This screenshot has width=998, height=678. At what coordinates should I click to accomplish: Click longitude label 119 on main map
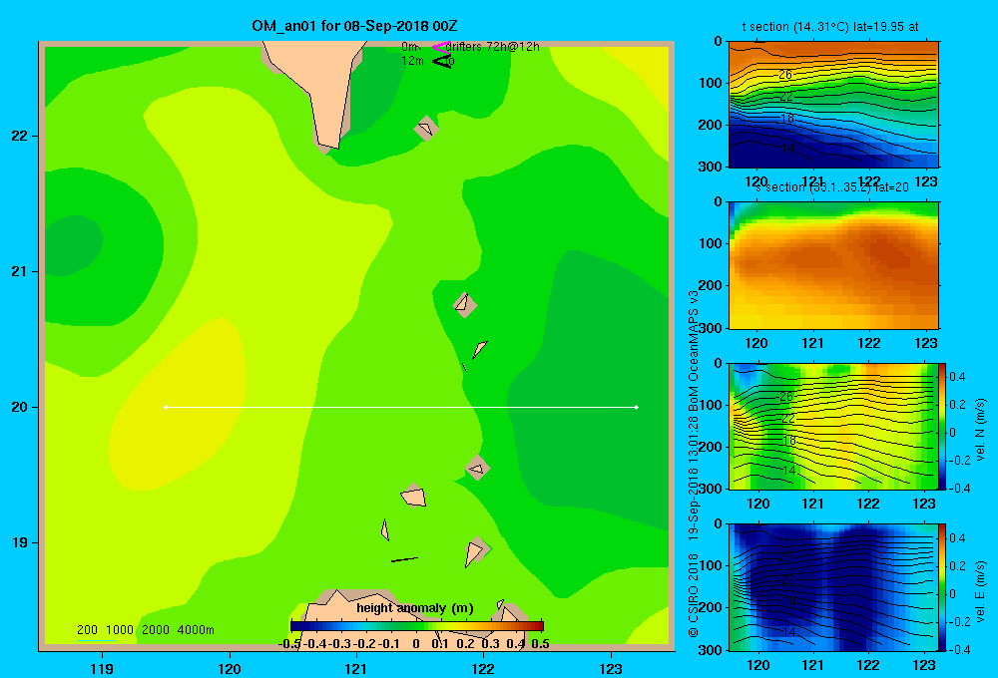coord(102,668)
